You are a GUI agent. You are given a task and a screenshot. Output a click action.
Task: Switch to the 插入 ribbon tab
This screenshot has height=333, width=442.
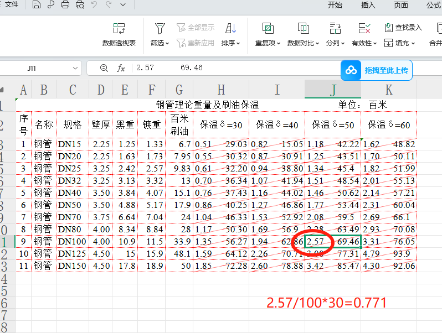(368, 5)
